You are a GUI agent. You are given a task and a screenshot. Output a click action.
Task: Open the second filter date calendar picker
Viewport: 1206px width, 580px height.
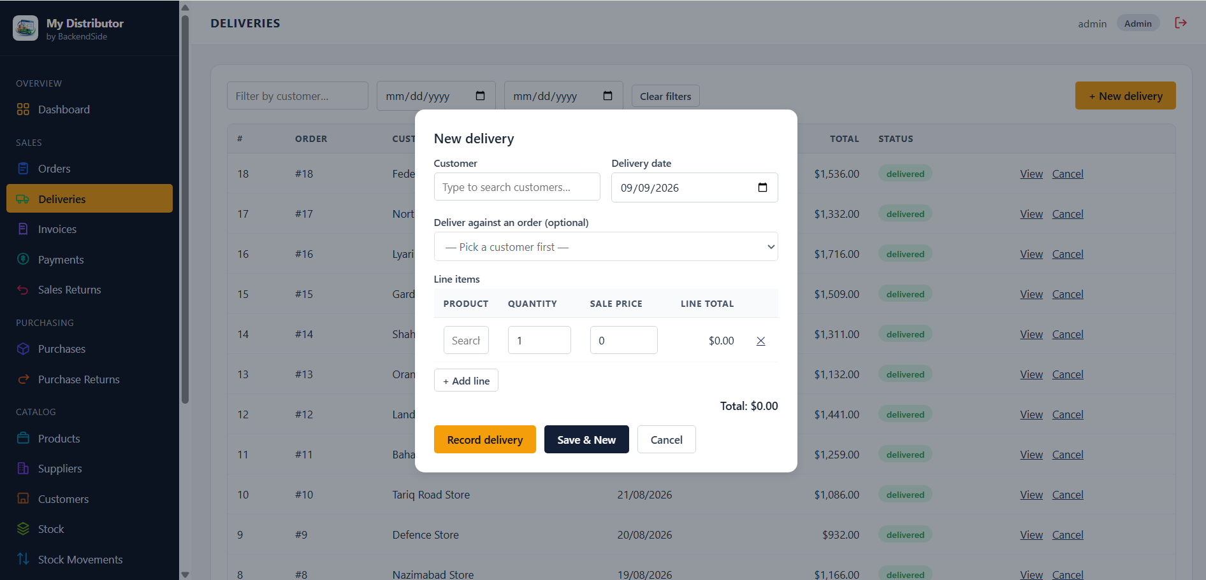point(607,95)
